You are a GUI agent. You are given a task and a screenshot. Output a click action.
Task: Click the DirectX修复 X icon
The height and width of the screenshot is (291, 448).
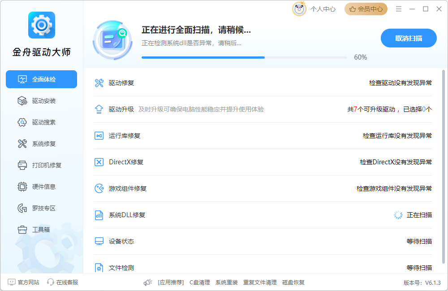[x=99, y=162]
